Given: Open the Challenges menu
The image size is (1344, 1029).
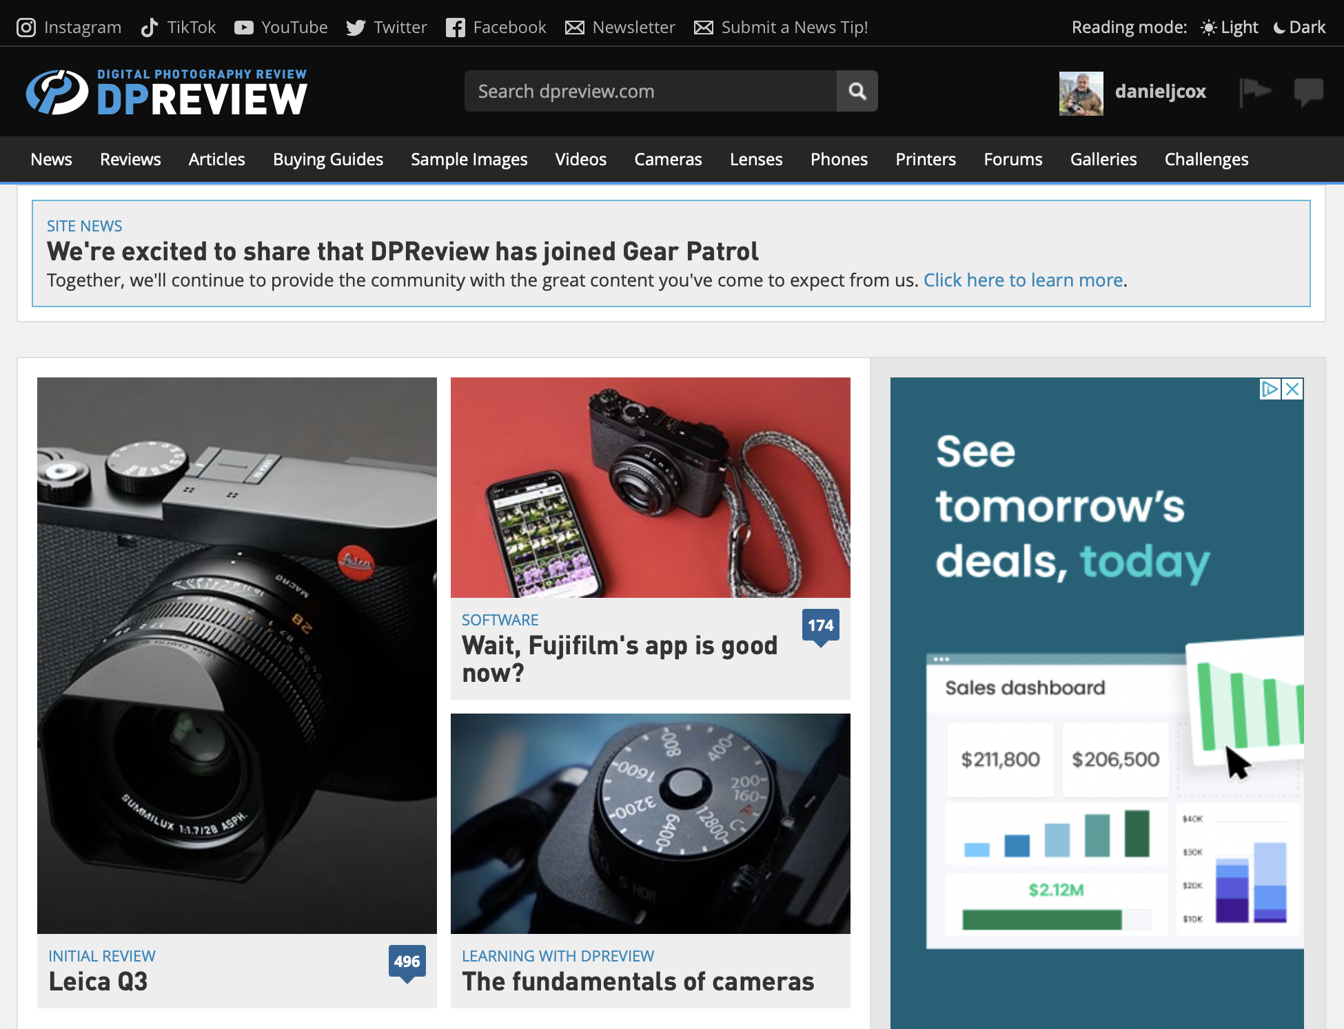Looking at the screenshot, I should click(1206, 159).
